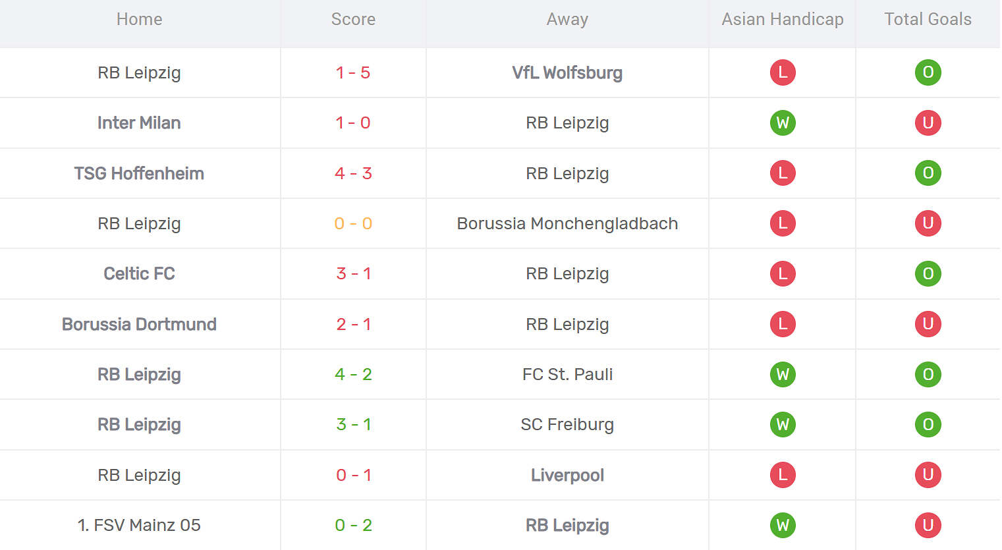The image size is (1002, 550).
Task: Select the Asian Handicap column header
Action: pyautogui.click(x=782, y=20)
